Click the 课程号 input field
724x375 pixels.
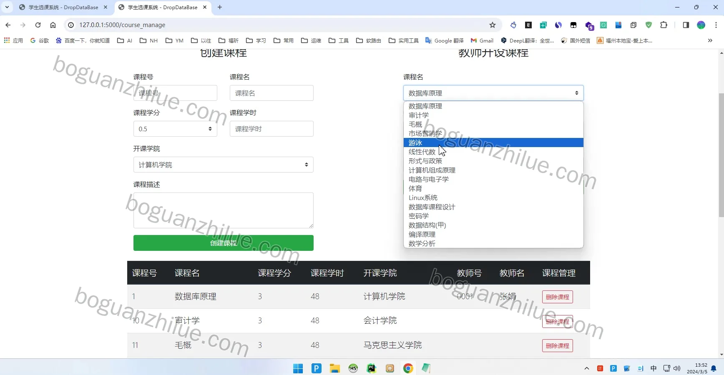(x=175, y=93)
